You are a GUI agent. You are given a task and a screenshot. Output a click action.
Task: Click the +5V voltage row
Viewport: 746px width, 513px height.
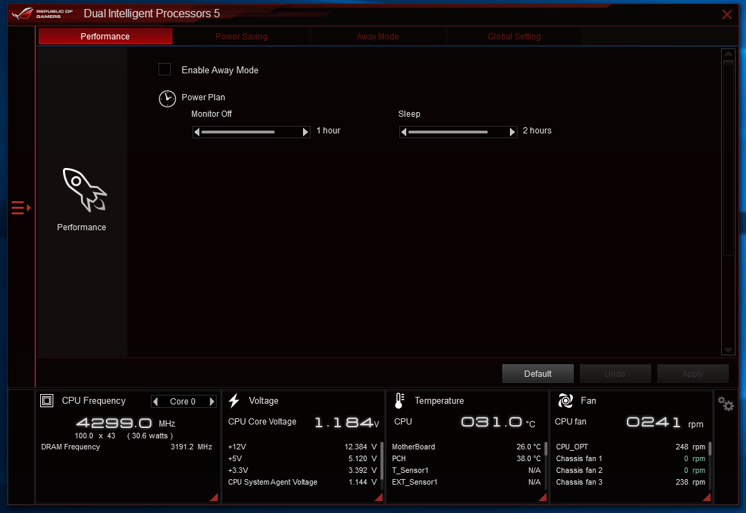pyautogui.click(x=302, y=459)
